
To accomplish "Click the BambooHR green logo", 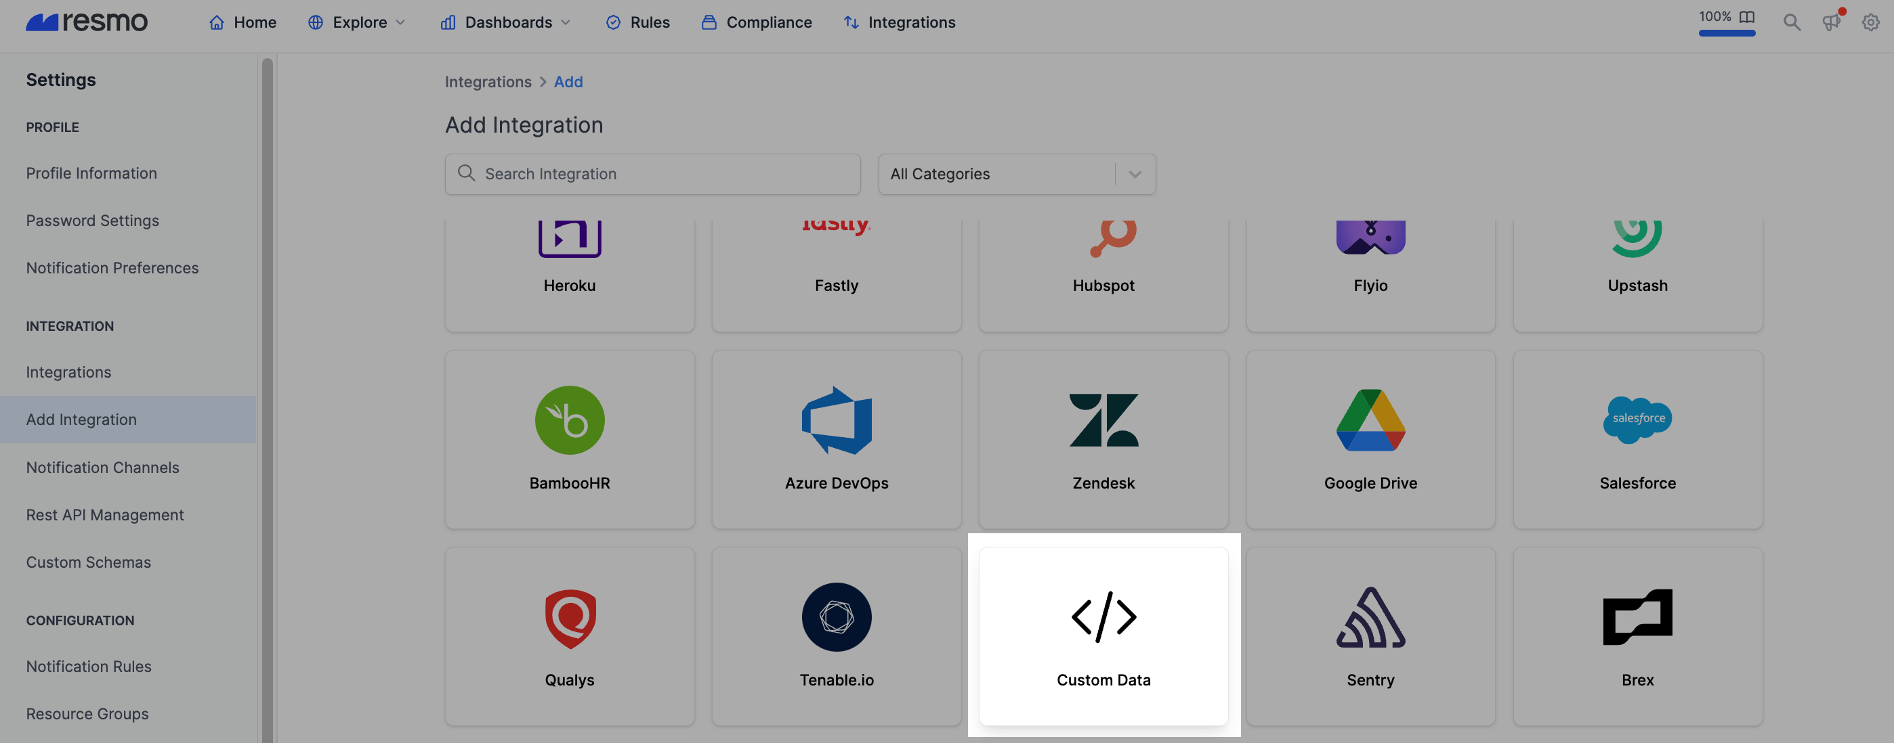I will click(x=570, y=420).
